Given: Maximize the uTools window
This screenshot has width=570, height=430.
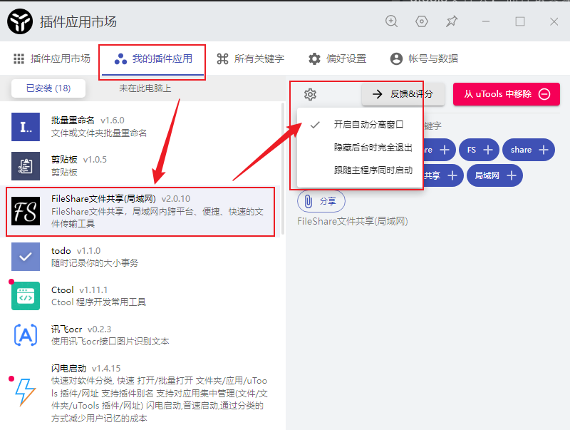Looking at the screenshot, I should 520,21.
